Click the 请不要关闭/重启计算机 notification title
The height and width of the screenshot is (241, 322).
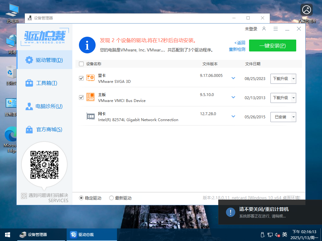(x=264, y=209)
